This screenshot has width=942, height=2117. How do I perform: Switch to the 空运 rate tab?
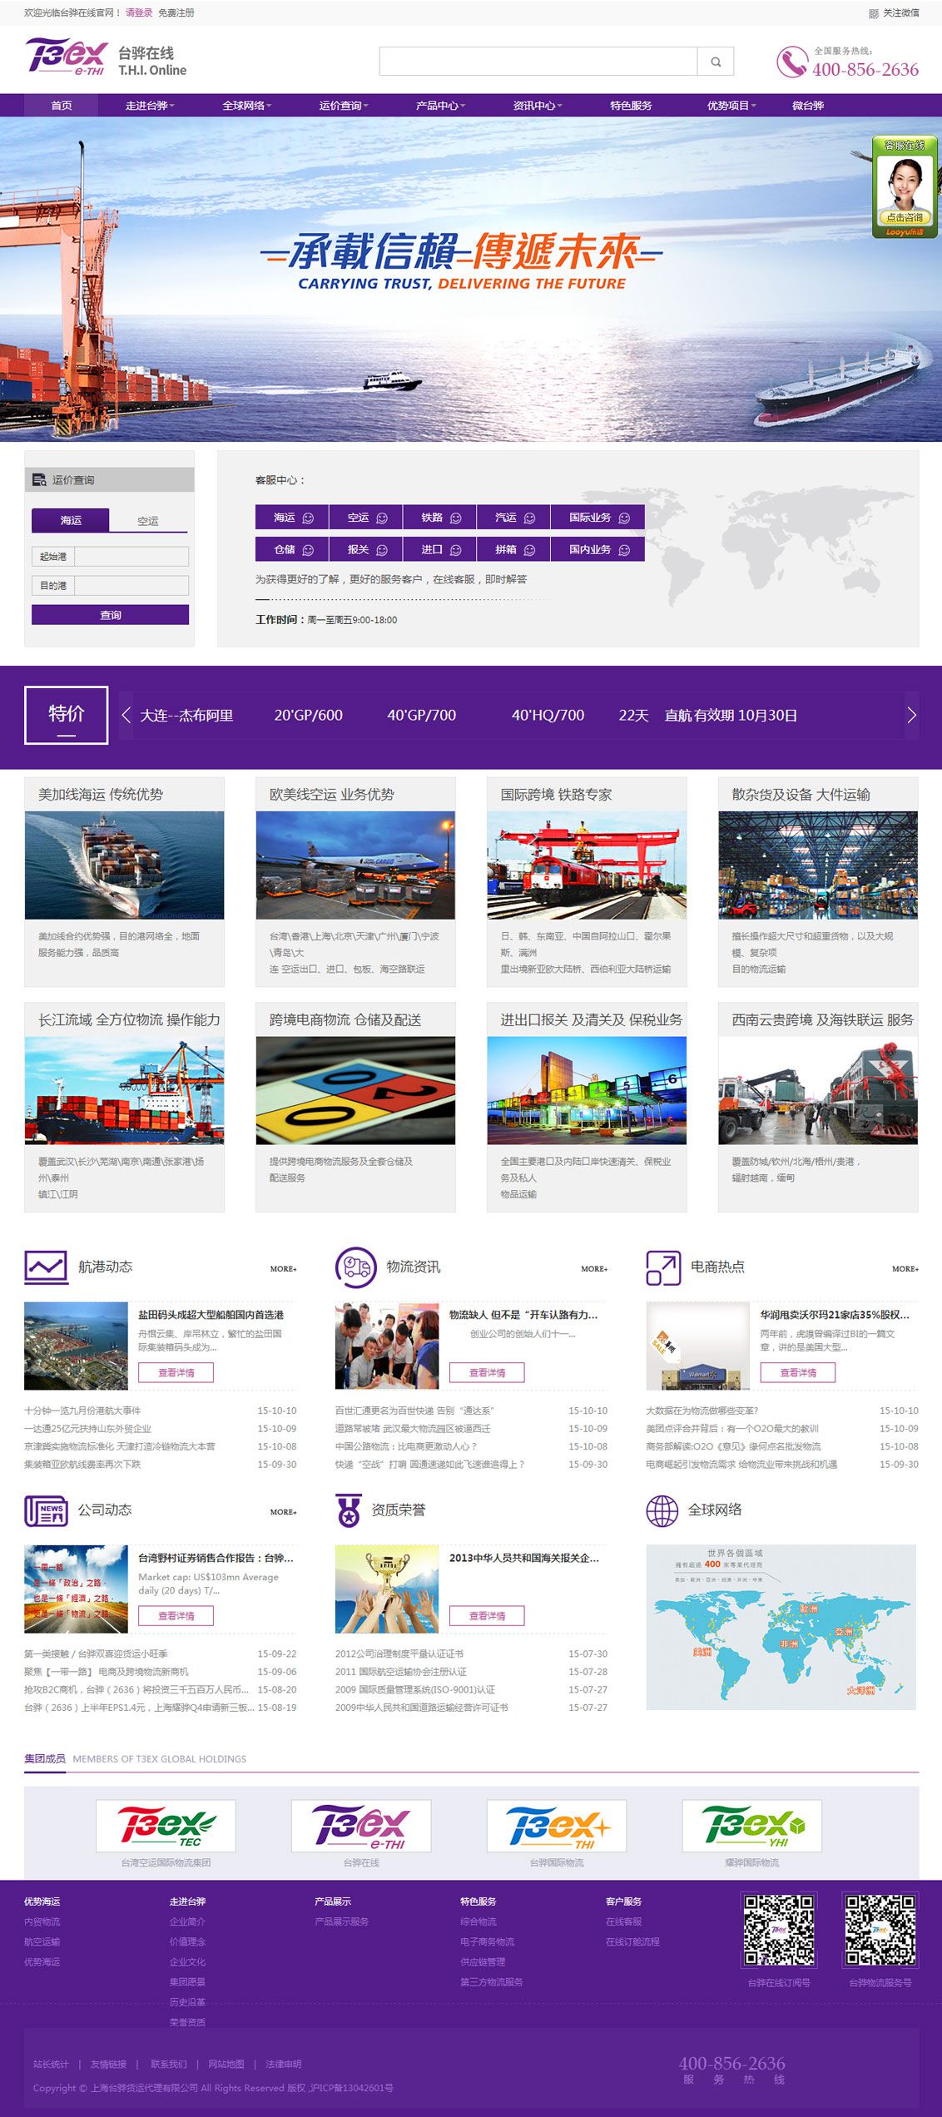[148, 521]
